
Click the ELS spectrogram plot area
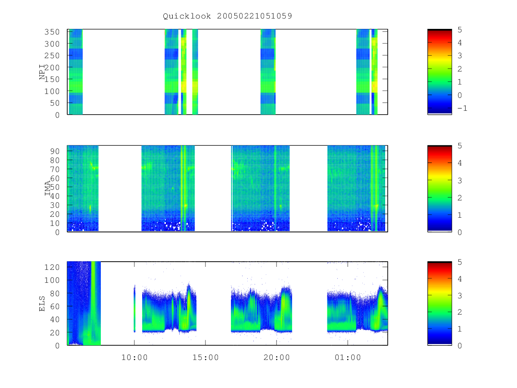pos(227,303)
